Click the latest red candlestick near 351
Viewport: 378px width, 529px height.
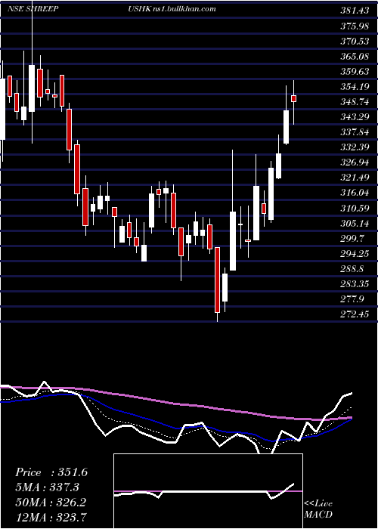293,98
